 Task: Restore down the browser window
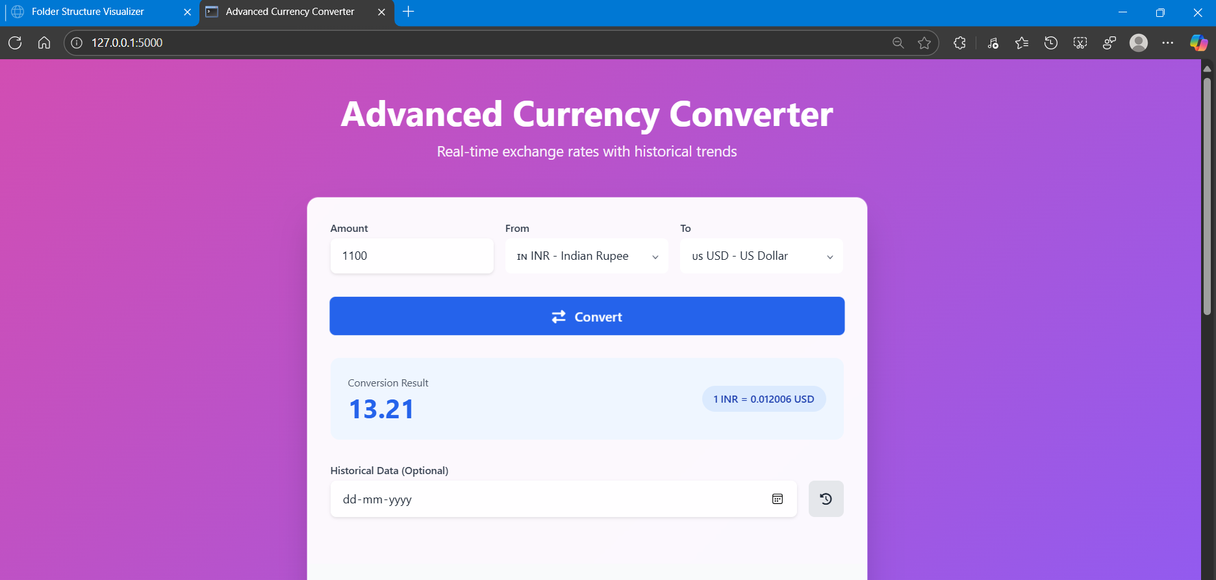click(x=1160, y=12)
